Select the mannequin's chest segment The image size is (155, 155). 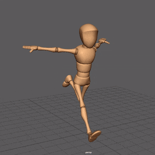point(85,54)
